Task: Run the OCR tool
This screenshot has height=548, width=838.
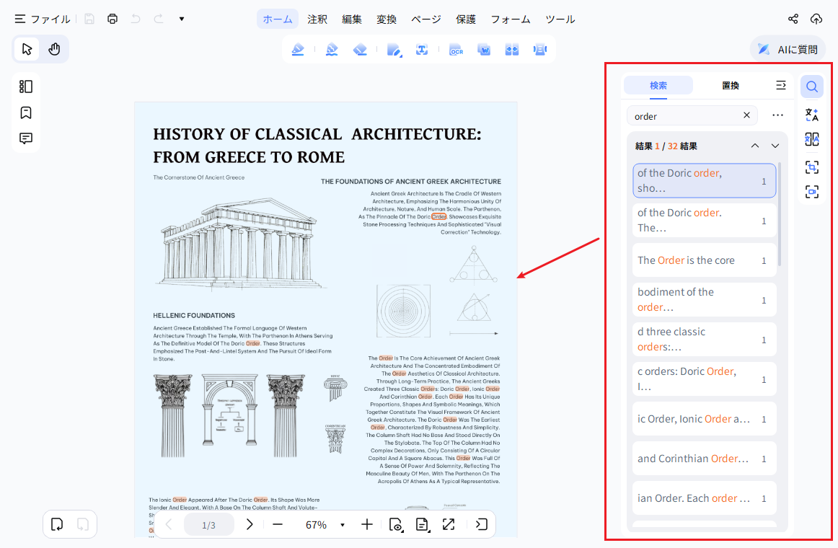Action: coord(456,50)
